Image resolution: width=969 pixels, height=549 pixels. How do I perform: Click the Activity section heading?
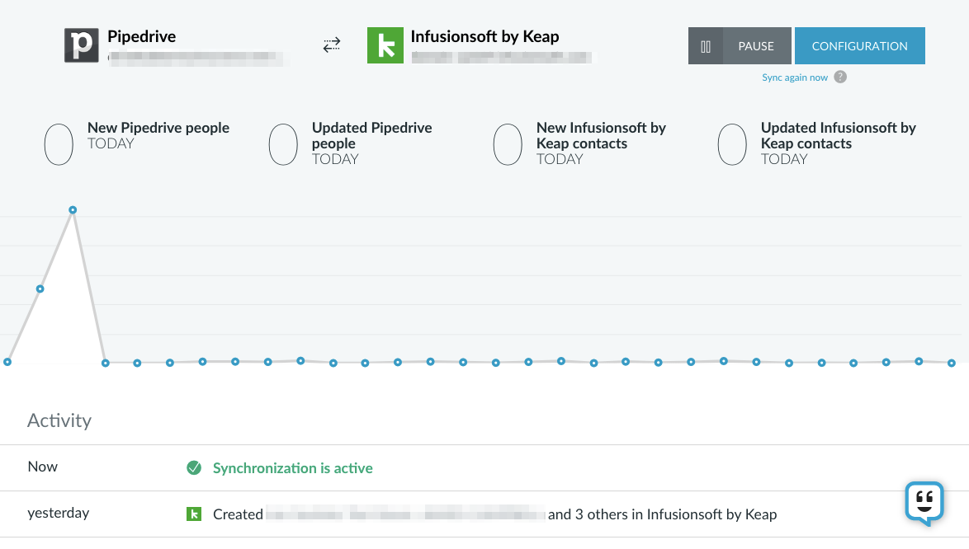[x=59, y=420]
